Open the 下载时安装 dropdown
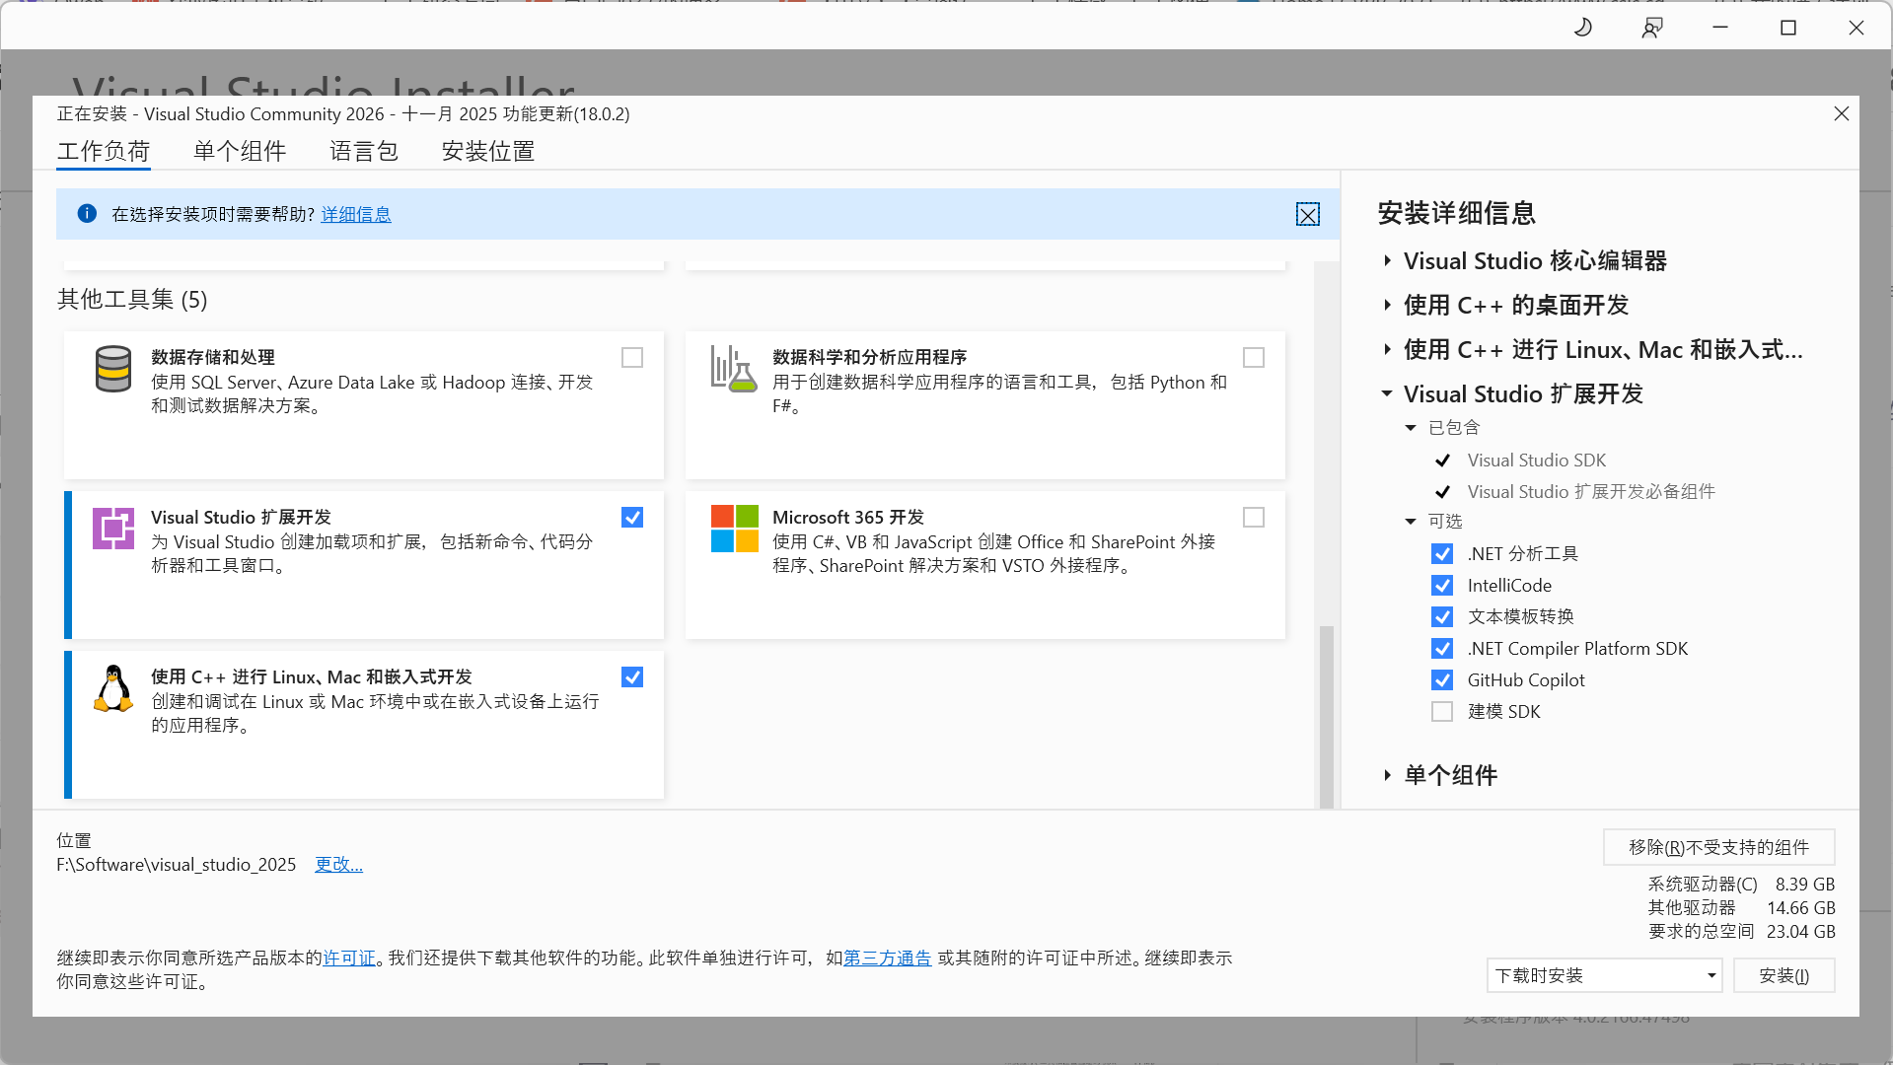 click(x=1604, y=976)
